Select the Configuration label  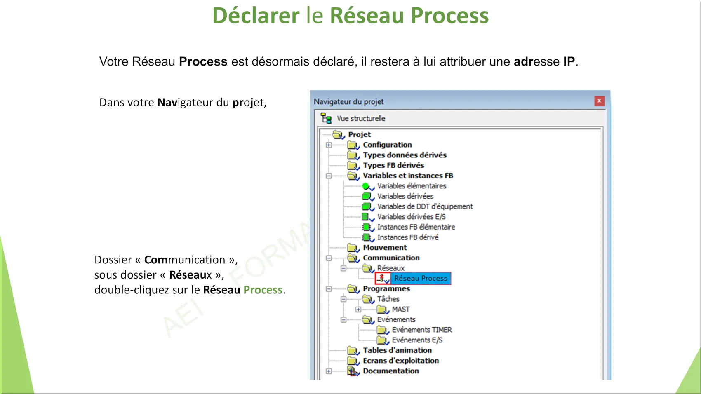coord(387,145)
